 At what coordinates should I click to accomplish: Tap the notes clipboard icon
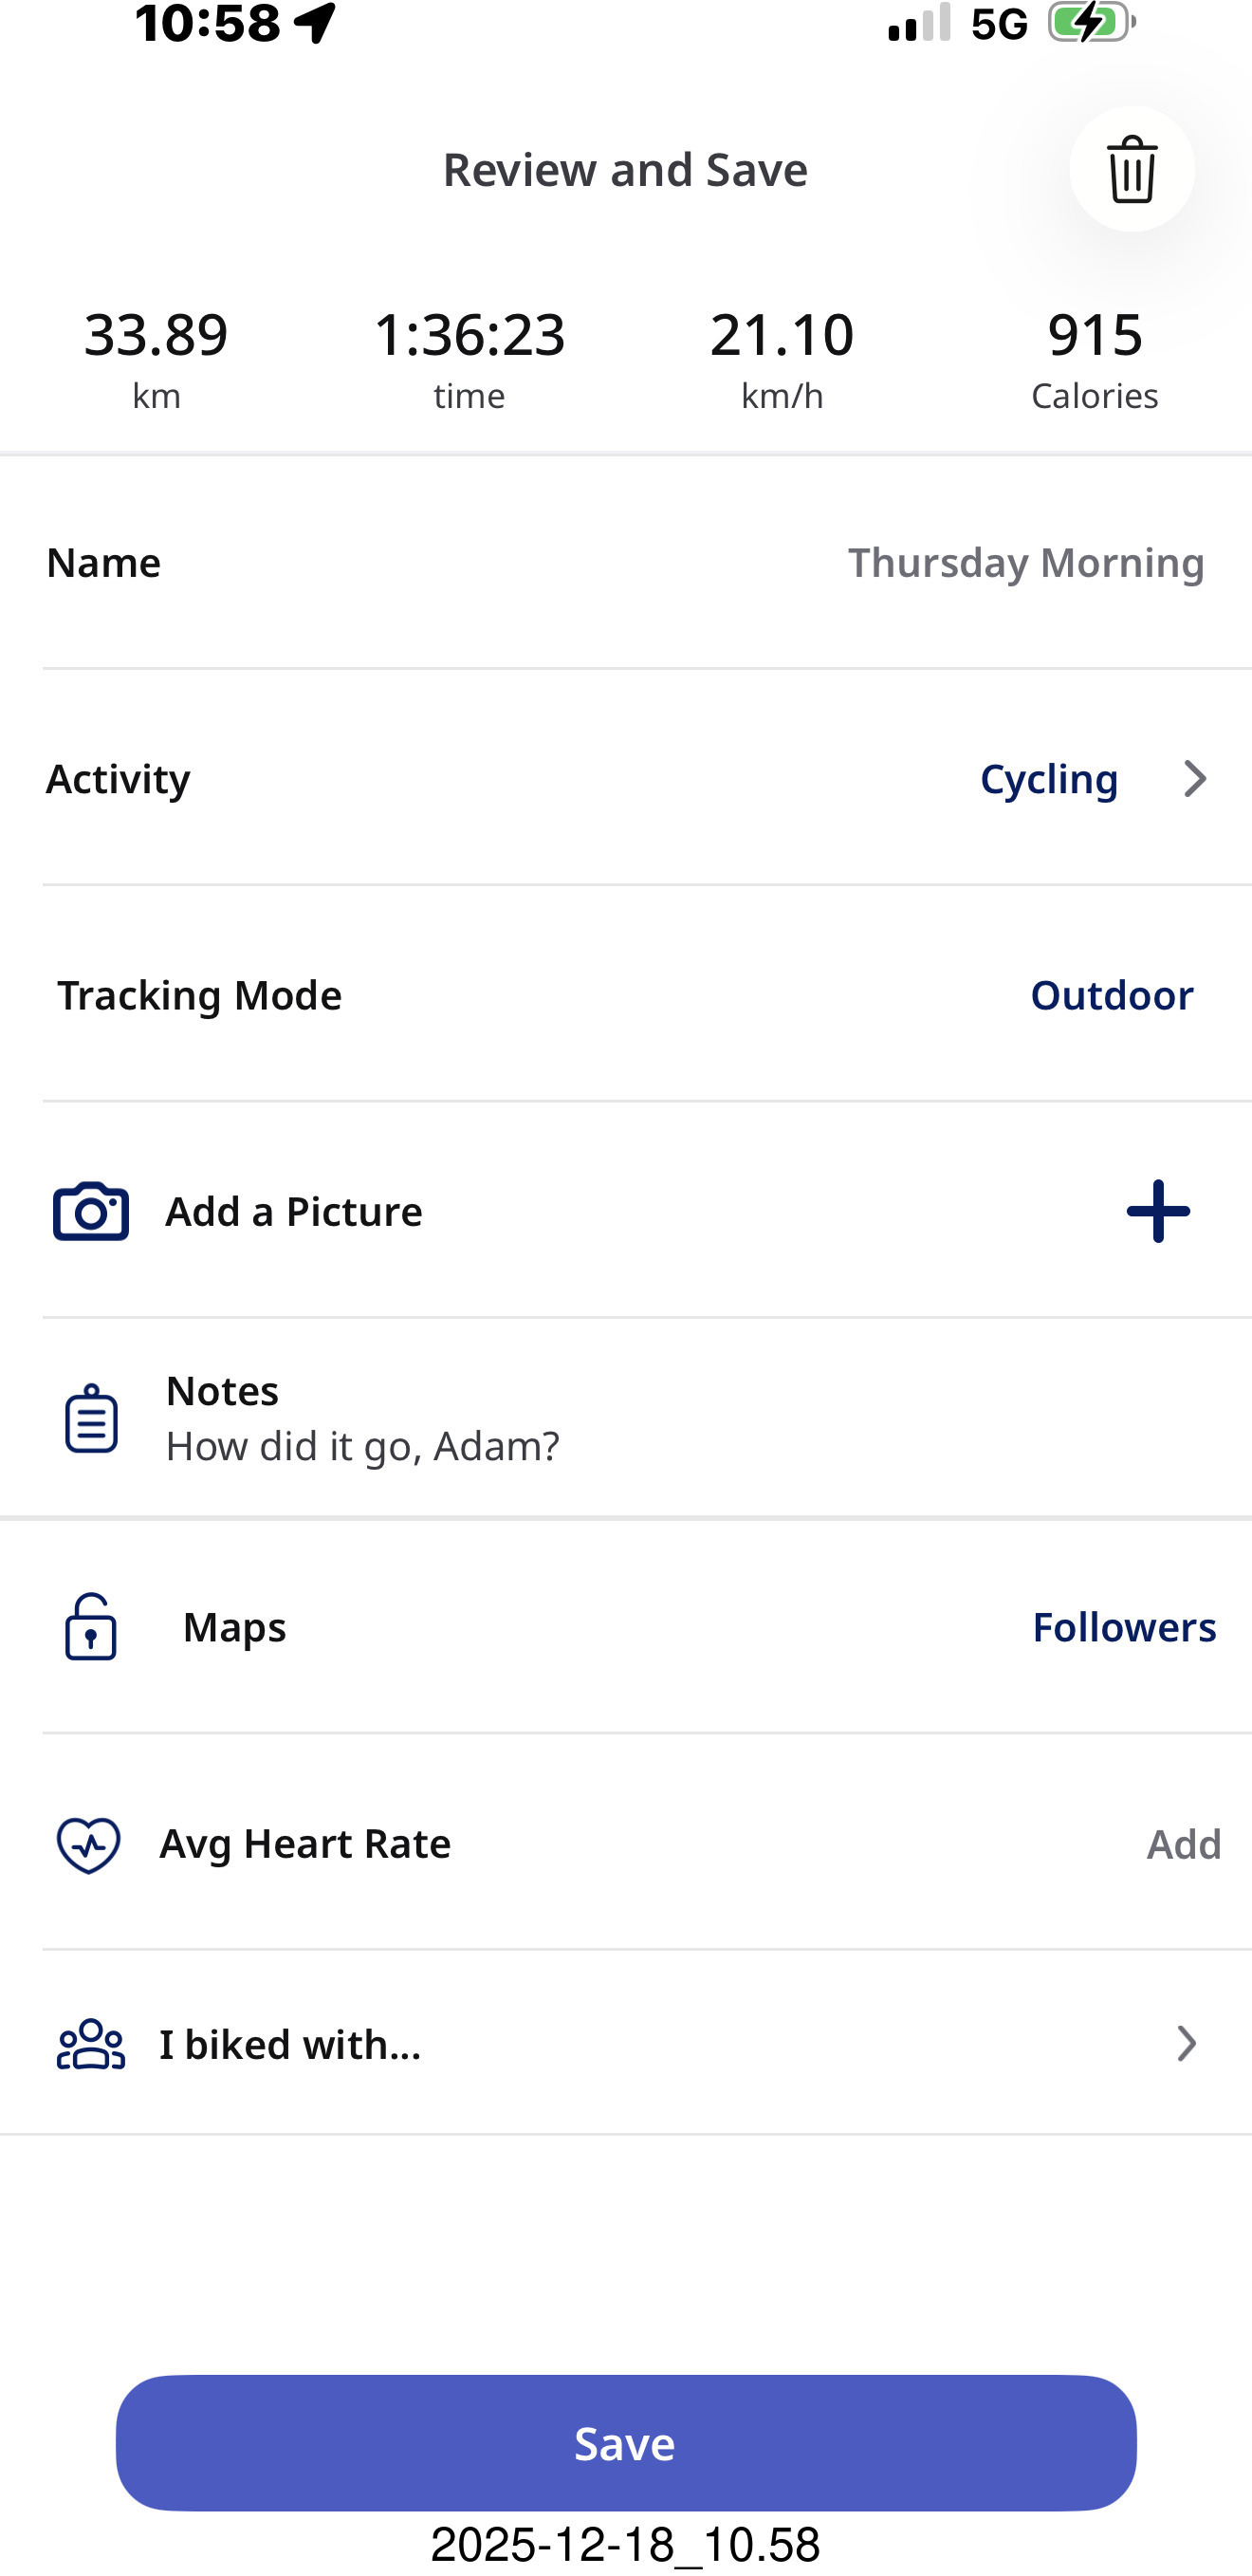coord(91,1418)
